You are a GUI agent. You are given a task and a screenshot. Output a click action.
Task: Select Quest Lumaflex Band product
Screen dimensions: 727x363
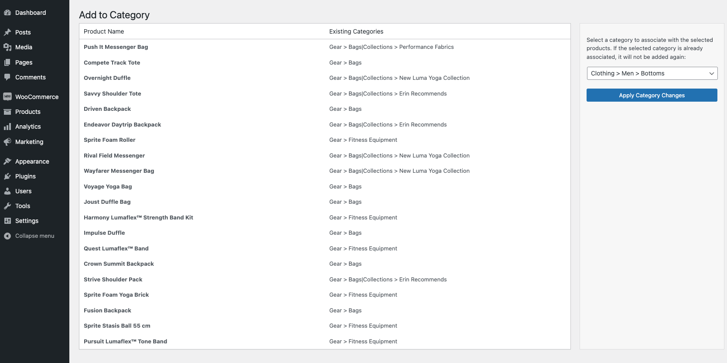pos(116,249)
